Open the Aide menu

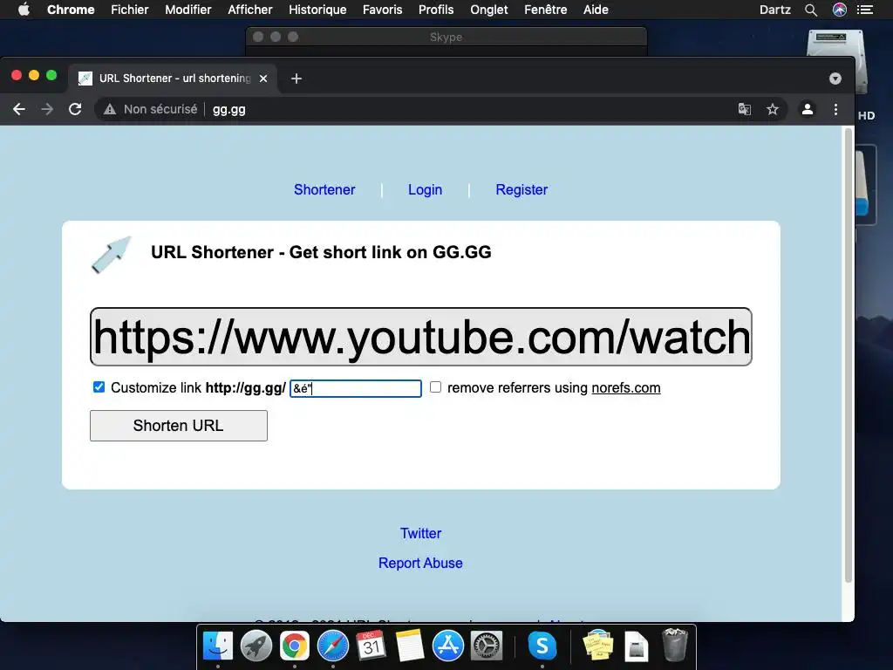point(596,10)
